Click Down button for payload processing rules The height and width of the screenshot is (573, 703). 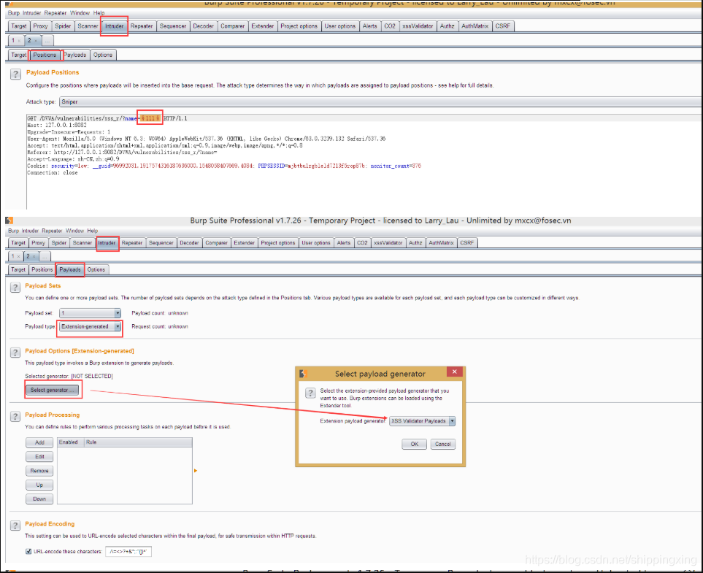coord(39,499)
